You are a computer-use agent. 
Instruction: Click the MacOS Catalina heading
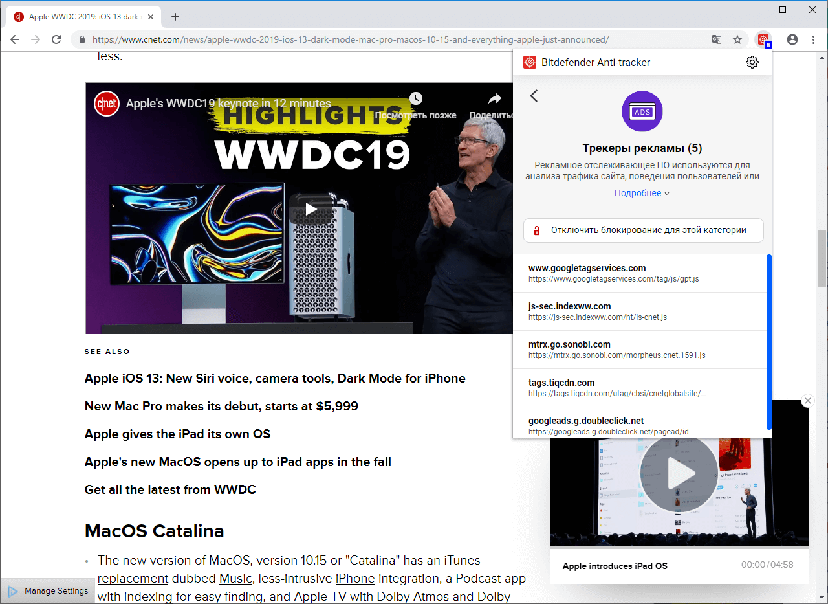point(155,531)
